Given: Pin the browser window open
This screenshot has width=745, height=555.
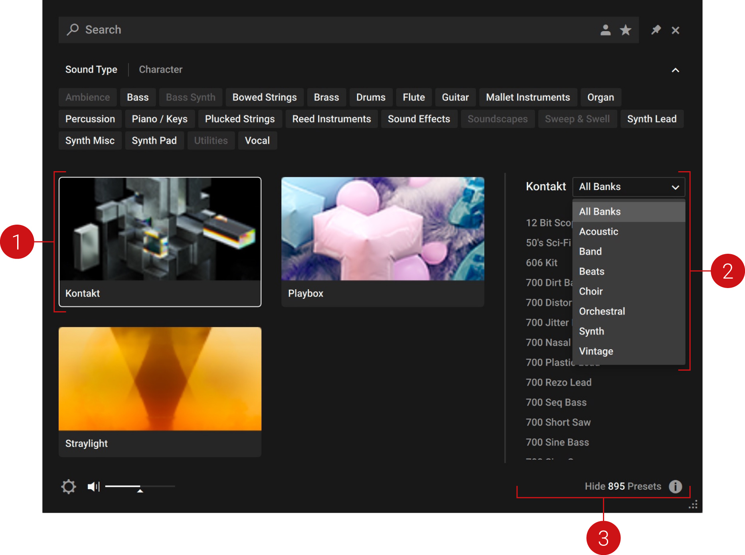Looking at the screenshot, I should tap(656, 30).
